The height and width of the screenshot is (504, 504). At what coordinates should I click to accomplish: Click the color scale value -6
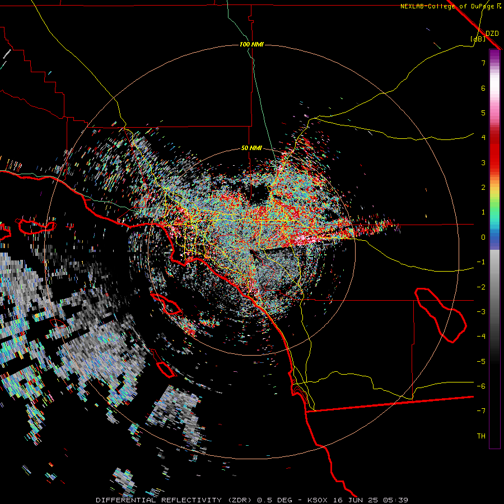[481, 386]
